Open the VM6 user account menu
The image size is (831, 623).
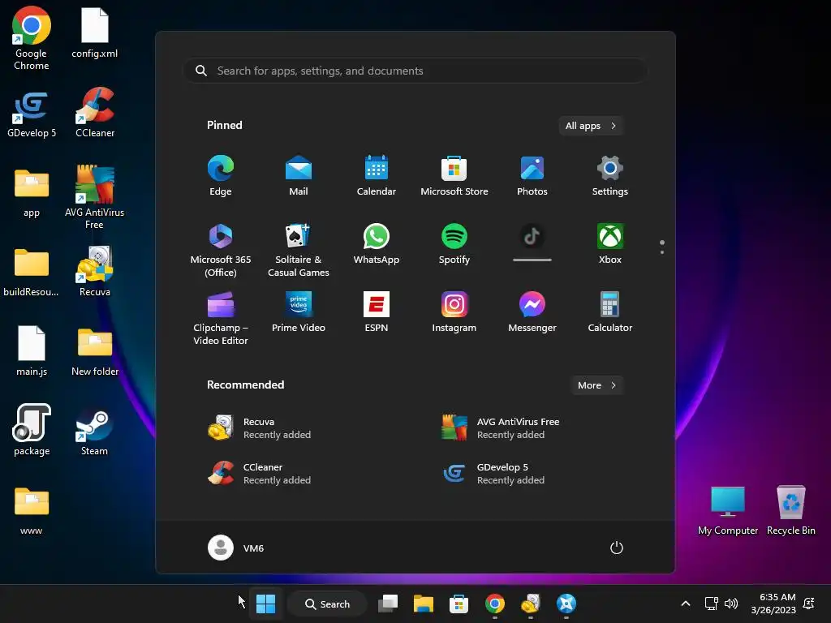pyautogui.click(x=236, y=548)
